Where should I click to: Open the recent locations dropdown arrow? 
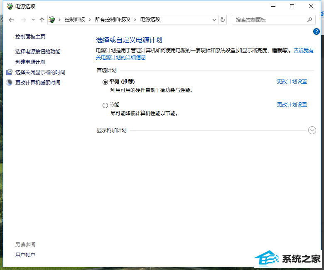click(33, 20)
